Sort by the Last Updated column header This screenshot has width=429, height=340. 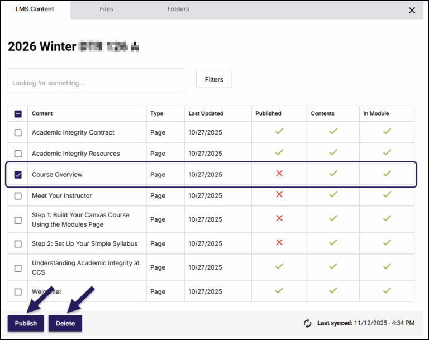pos(206,113)
